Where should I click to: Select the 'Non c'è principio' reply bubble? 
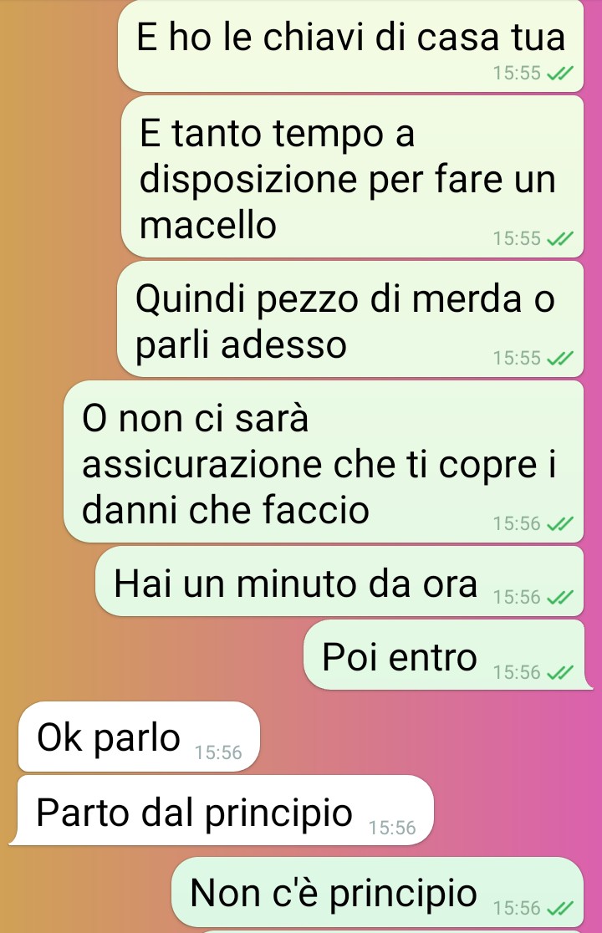click(x=378, y=891)
